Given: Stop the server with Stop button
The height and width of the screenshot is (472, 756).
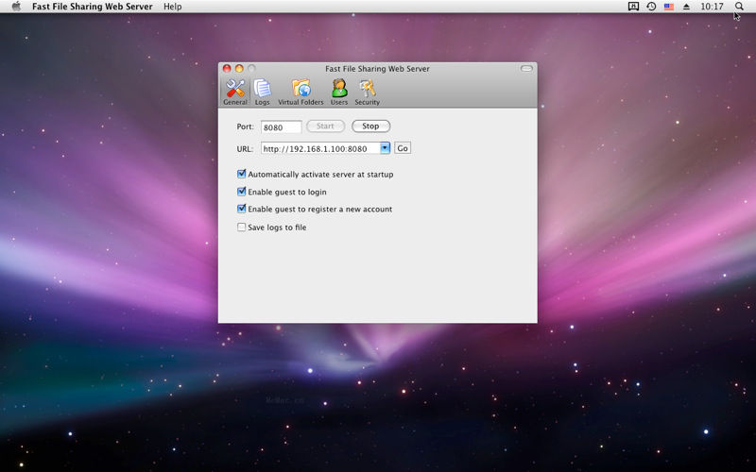Looking at the screenshot, I should [370, 126].
